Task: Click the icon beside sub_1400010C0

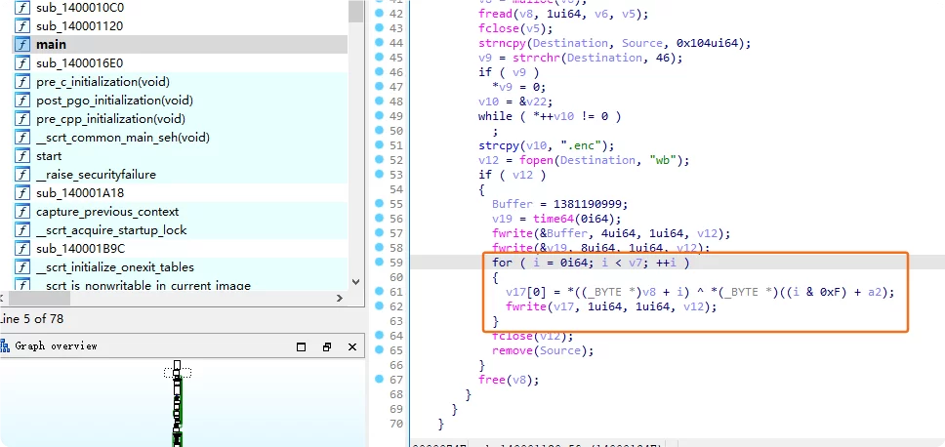Action: (x=21, y=8)
